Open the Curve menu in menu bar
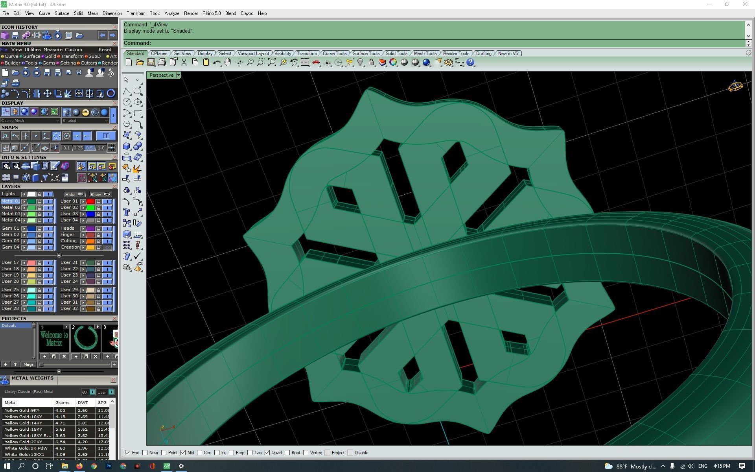 pyautogui.click(x=44, y=13)
